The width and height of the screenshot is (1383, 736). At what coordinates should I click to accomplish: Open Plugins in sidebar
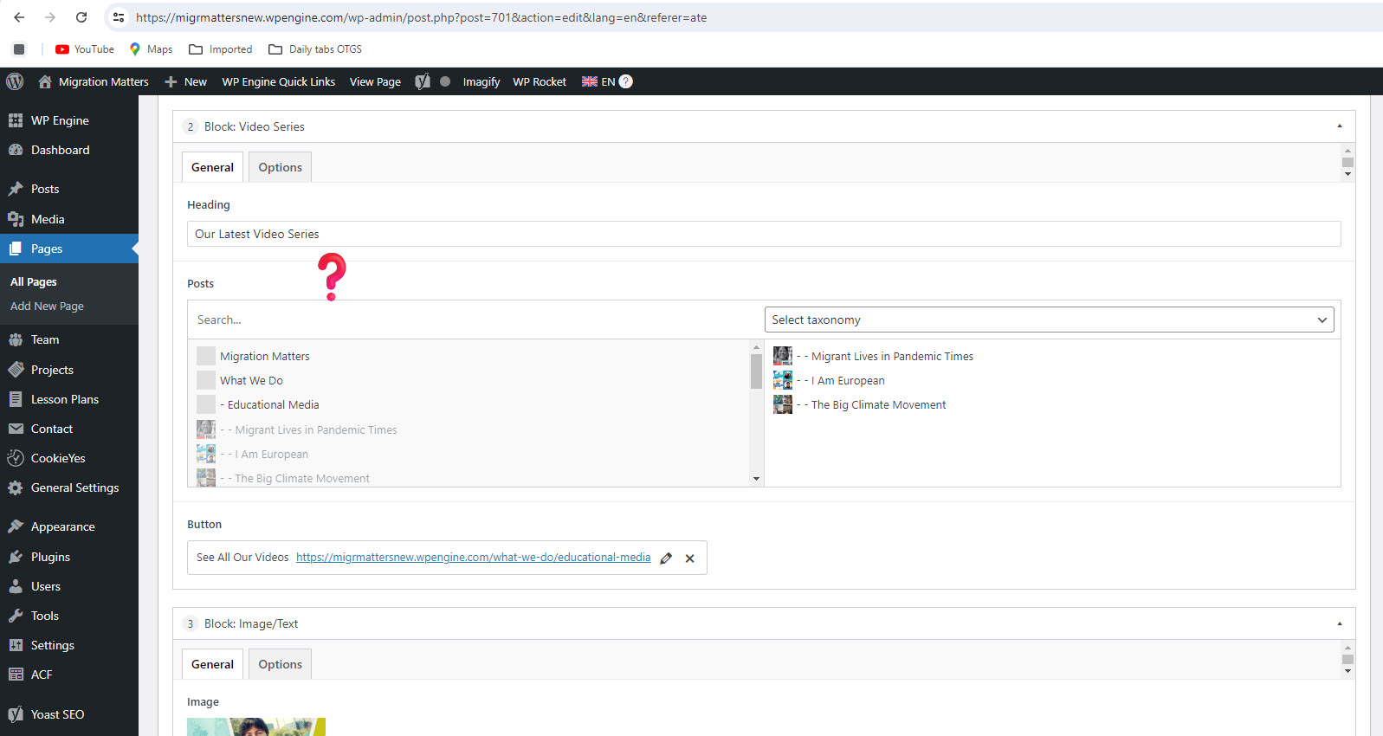[69, 557]
